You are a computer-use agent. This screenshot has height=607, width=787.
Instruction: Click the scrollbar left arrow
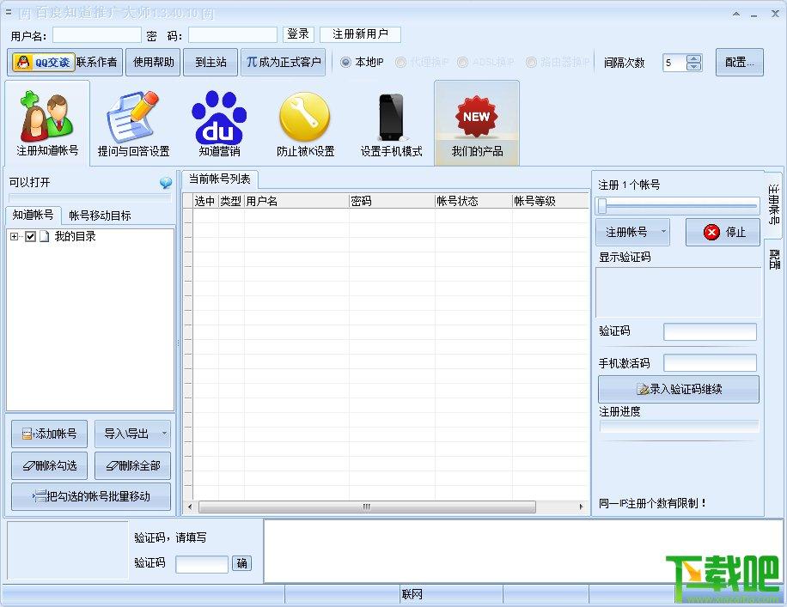(190, 507)
